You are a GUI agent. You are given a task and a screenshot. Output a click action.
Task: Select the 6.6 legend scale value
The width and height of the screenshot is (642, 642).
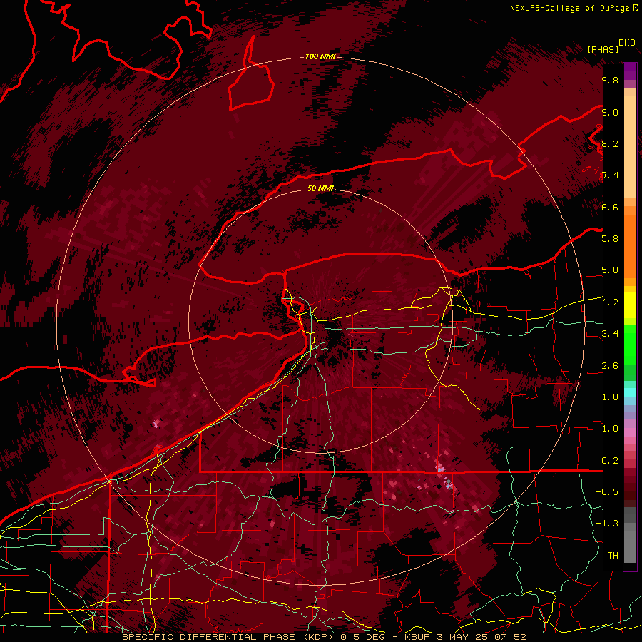tap(610, 207)
